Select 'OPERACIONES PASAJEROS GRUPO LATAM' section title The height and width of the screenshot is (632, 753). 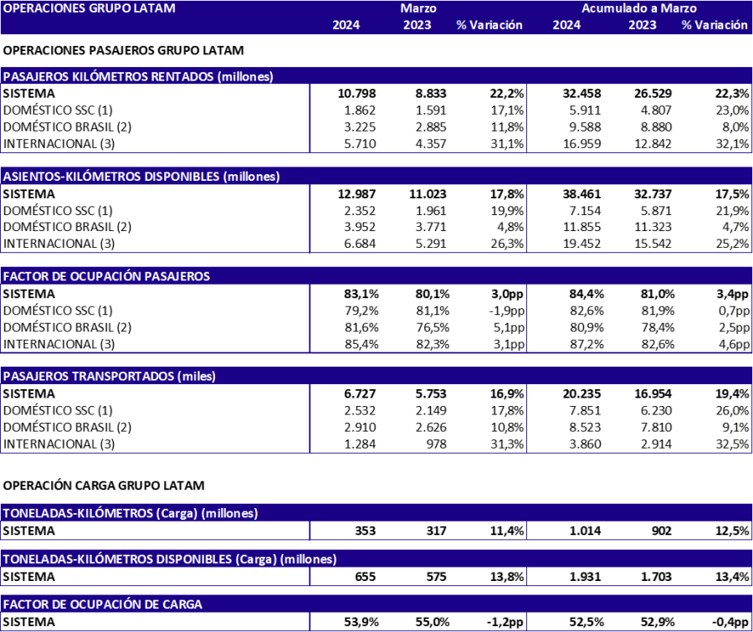click(124, 50)
